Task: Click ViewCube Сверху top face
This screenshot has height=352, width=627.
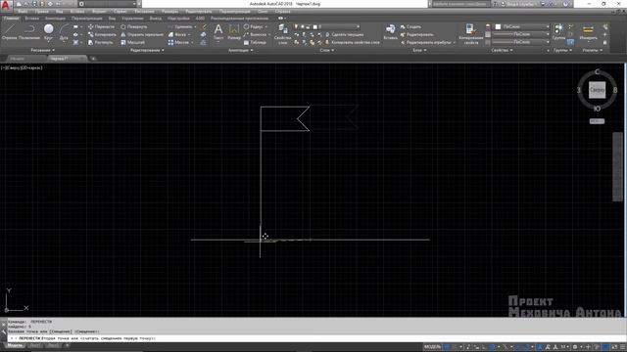Action: [597, 90]
